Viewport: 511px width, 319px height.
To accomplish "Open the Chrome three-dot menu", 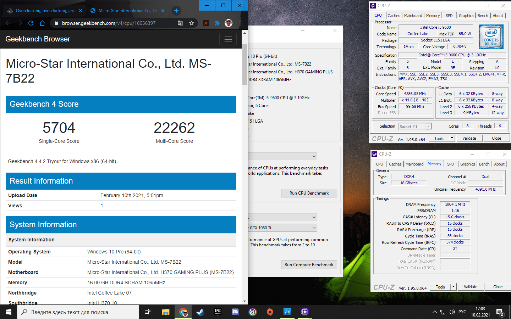I will [240, 23].
